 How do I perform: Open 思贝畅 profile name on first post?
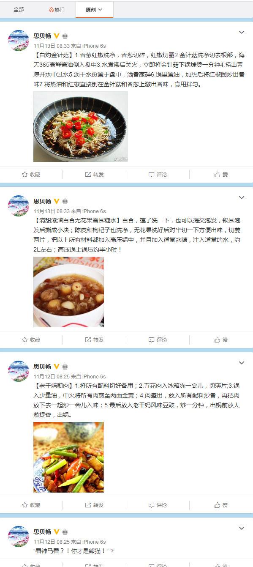(42, 36)
